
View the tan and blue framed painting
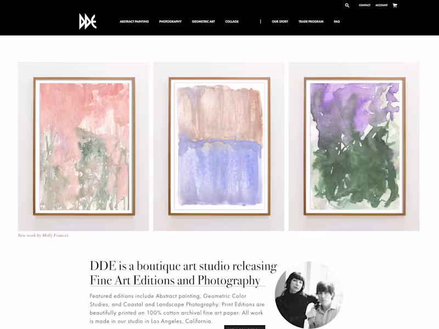pyautogui.click(x=218, y=146)
